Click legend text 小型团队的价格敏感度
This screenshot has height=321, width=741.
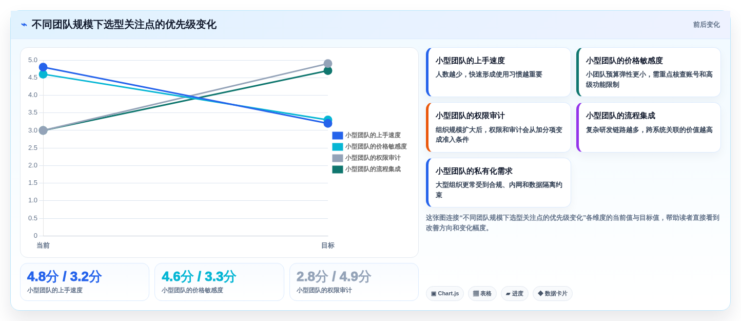(376, 147)
